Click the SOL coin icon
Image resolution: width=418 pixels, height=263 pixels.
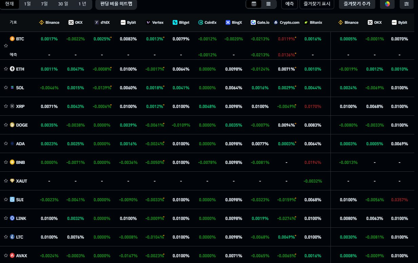pos(12,88)
